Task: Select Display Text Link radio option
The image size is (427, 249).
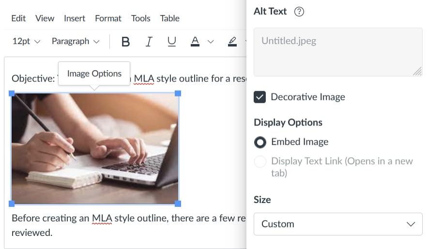Action: click(260, 161)
